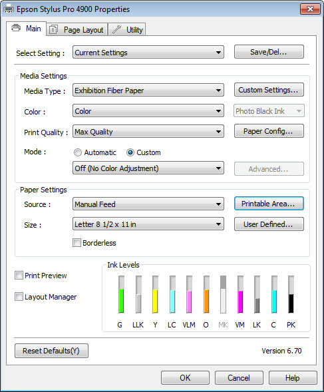Confirm with the OK button
Image resolution: width=324 pixels, height=392 pixels.
(185, 378)
